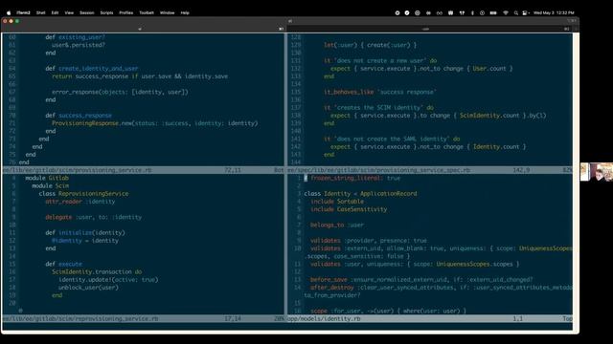Click the date and time clock
Viewport: 613px width, 344px height.
click(554, 12)
